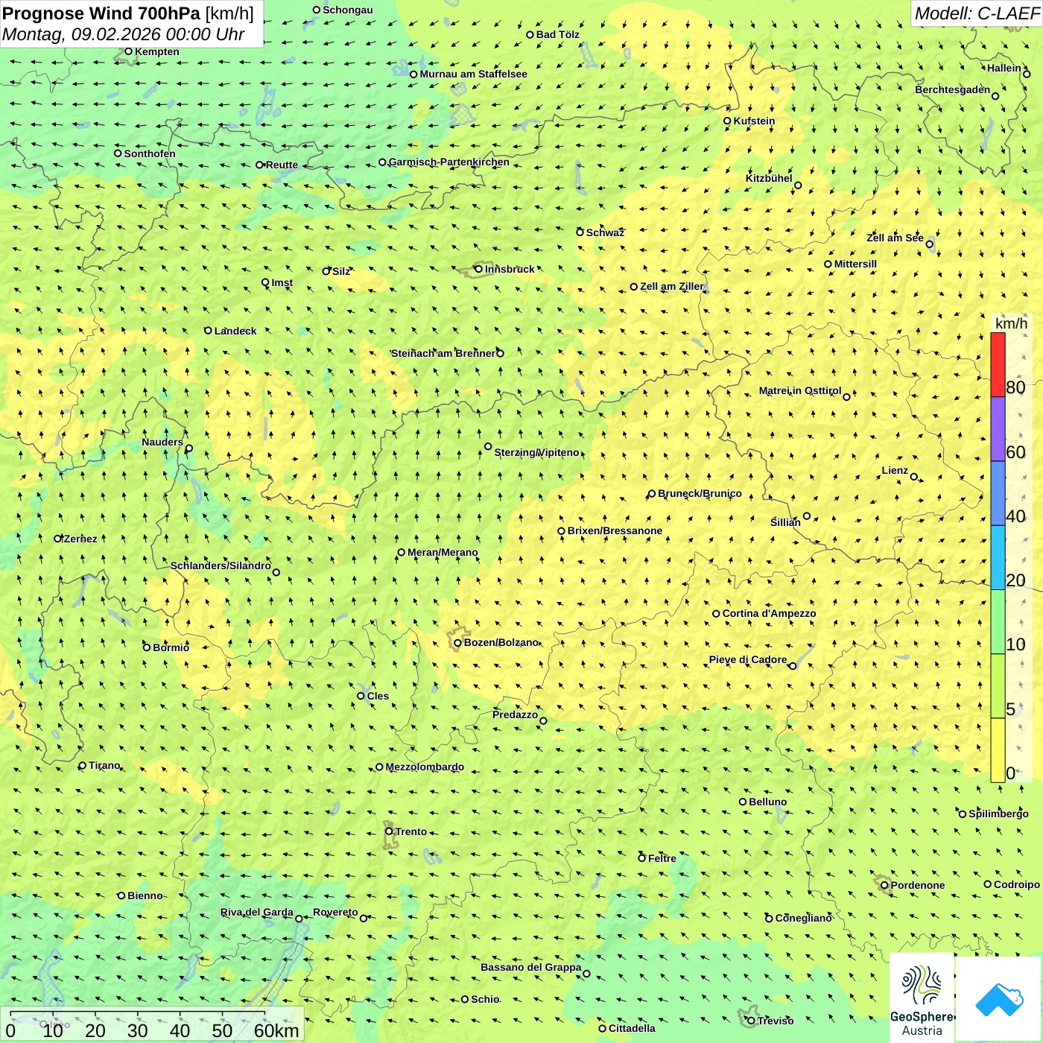Click the "Modell: C-LAEF" label
The width and height of the screenshot is (1043, 1043).
[x=977, y=13]
